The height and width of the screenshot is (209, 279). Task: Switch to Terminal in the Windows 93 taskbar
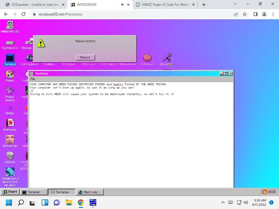(x=34, y=192)
